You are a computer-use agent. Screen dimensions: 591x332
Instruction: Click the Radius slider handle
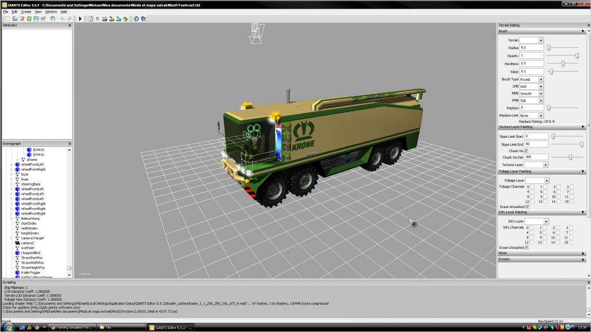pos(549,48)
